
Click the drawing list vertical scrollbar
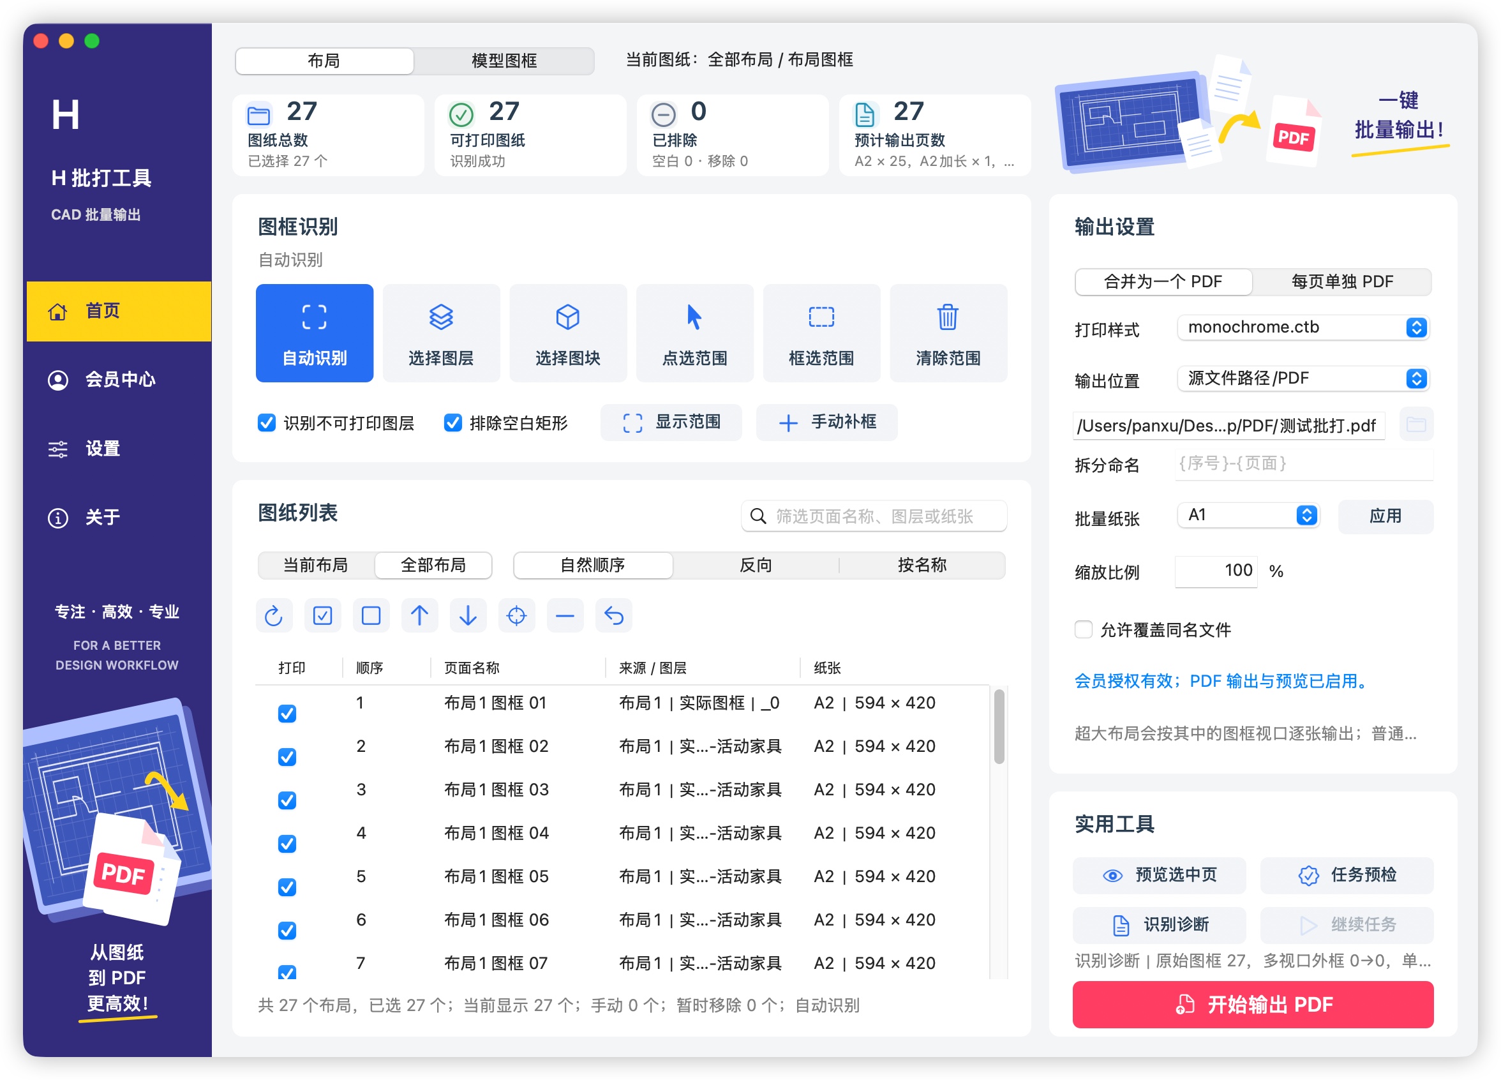pyautogui.click(x=999, y=726)
